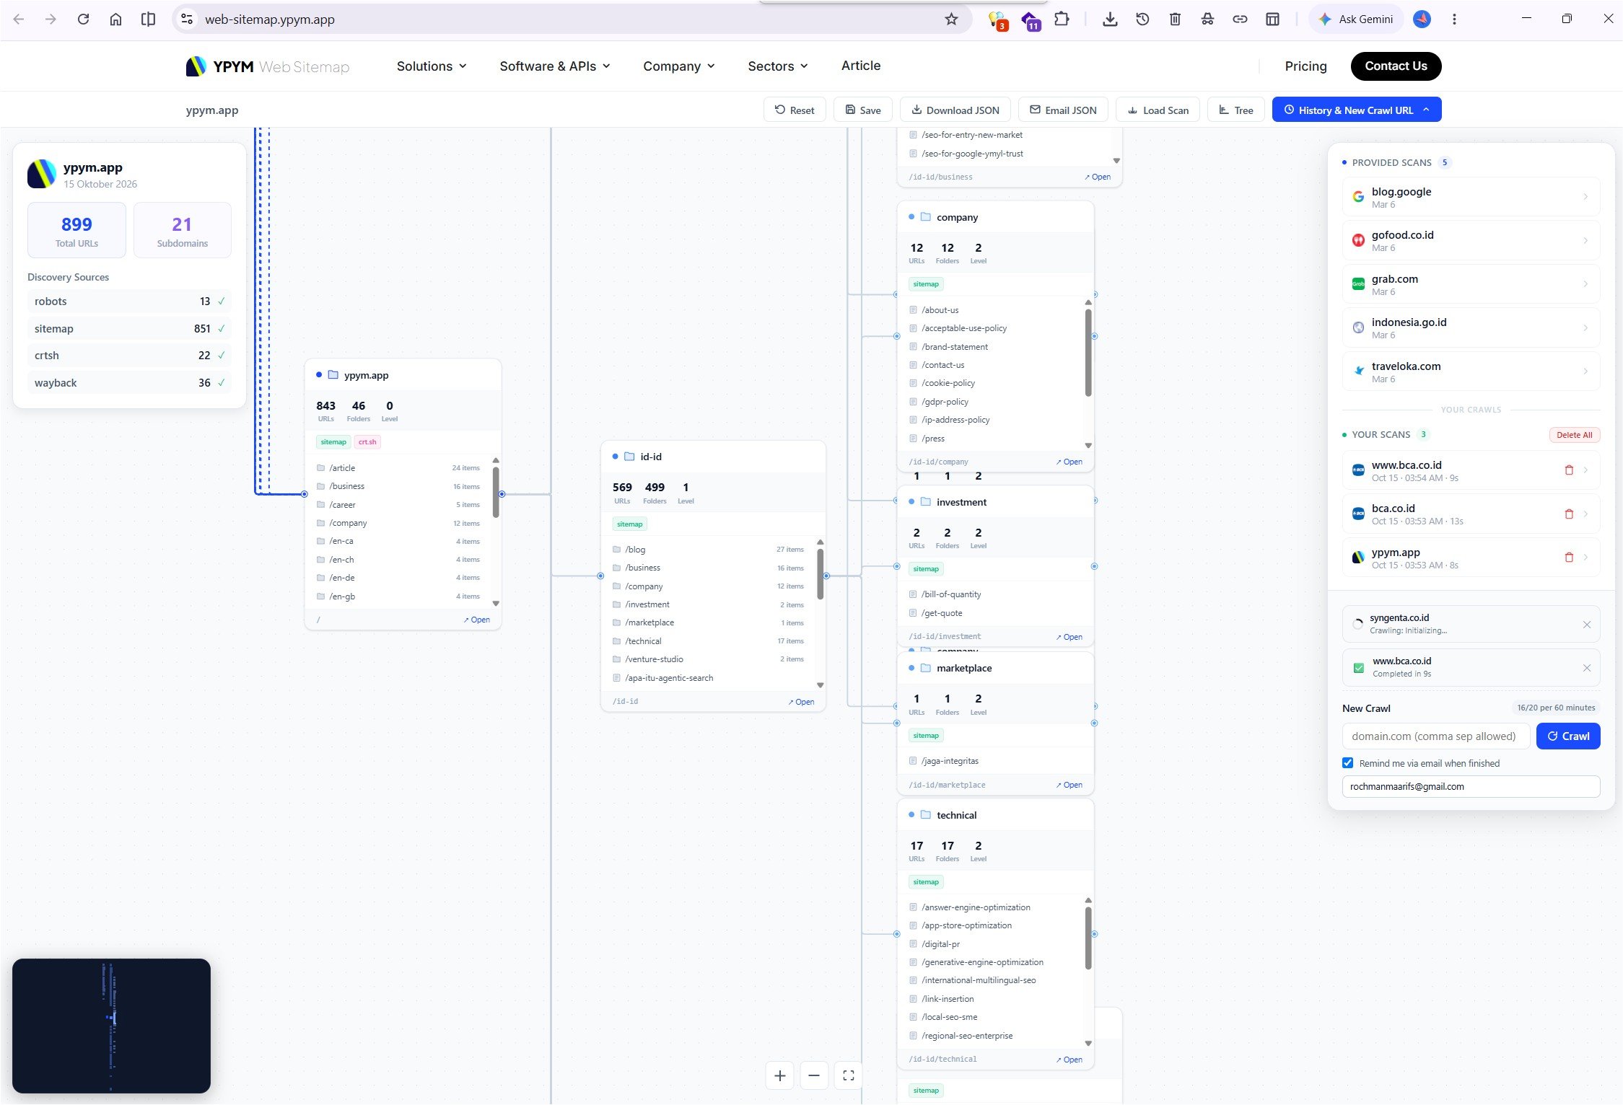This screenshot has height=1105, width=1623.
Task: Open the Article nav item
Action: click(861, 66)
